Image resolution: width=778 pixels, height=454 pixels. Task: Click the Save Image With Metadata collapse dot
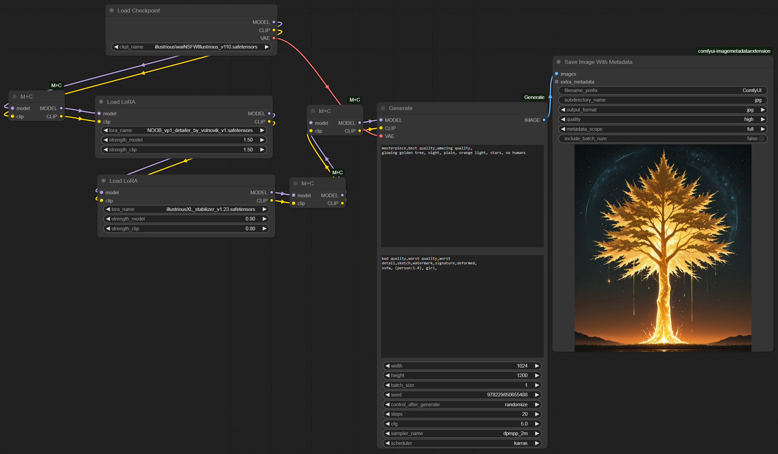(x=559, y=62)
